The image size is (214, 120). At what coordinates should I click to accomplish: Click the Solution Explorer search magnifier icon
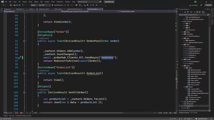coord(208,15)
